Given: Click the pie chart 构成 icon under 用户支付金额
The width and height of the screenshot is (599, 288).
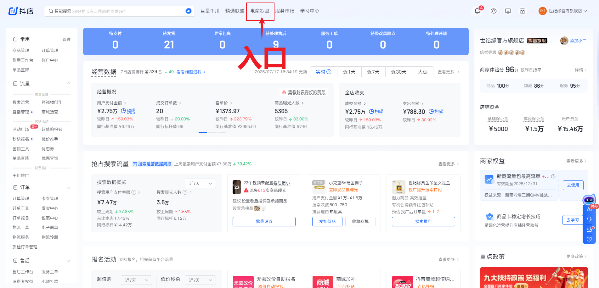Looking at the screenshot, I should (x=123, y=111).
